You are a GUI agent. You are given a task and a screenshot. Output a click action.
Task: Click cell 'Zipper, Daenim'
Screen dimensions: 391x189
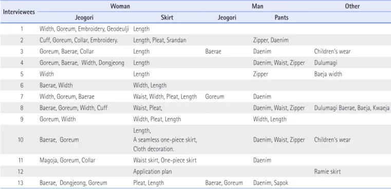pos(271,40)
